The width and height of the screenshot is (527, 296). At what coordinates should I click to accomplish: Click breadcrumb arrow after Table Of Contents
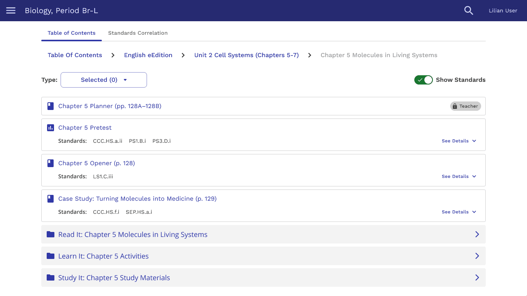point(113,55)
